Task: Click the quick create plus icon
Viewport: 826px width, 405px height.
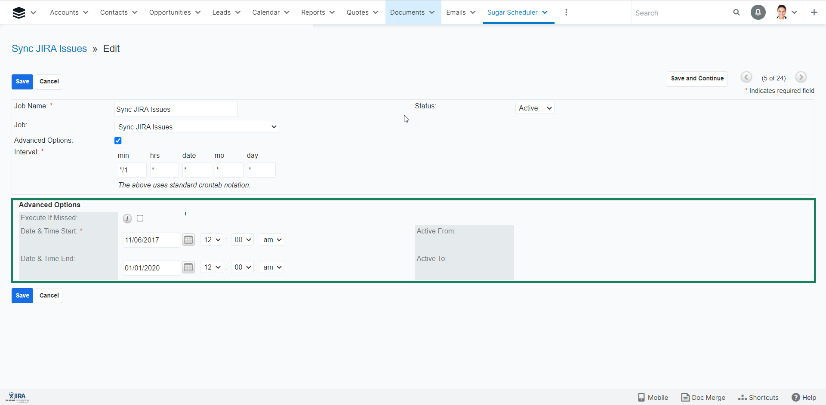Action: point(814,12)
